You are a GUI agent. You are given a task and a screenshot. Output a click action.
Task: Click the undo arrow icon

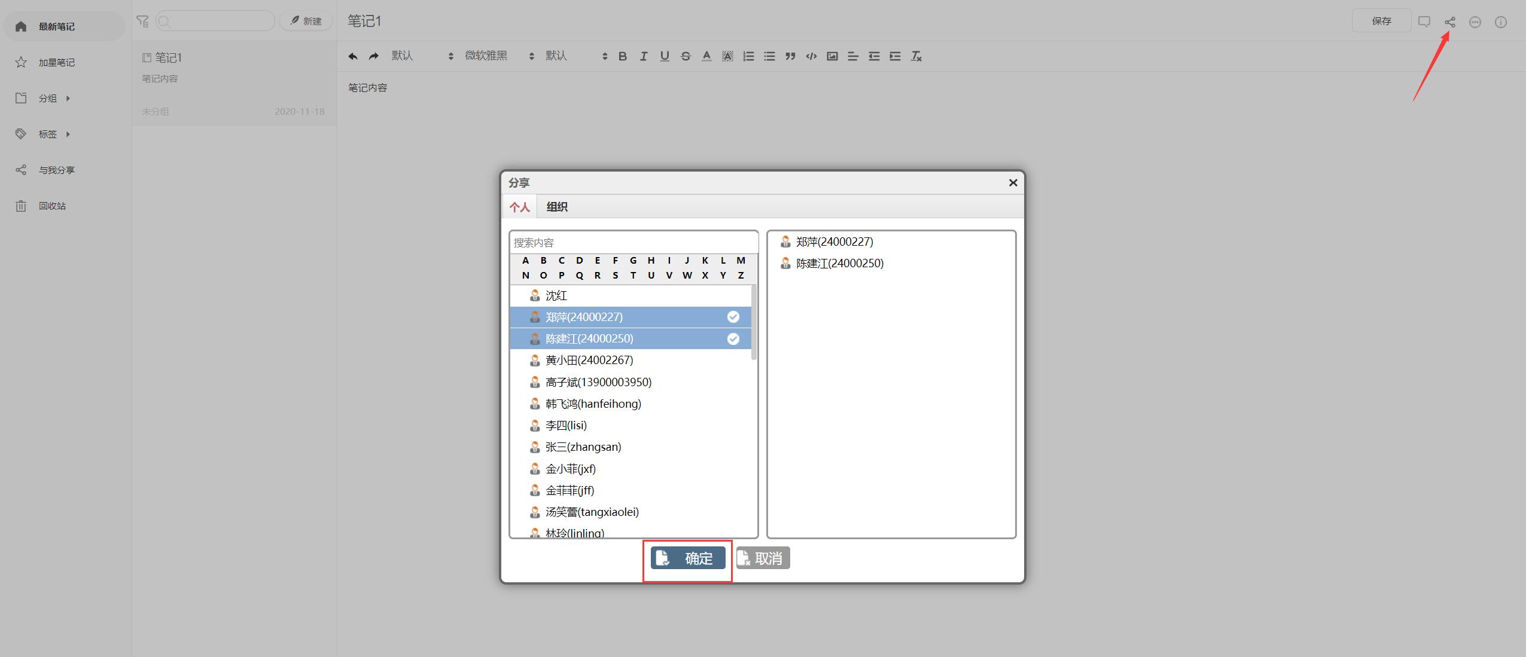click(353, 56)
